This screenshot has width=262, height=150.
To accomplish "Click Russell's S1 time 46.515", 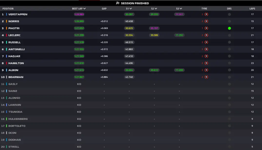I will click(129, 42).
